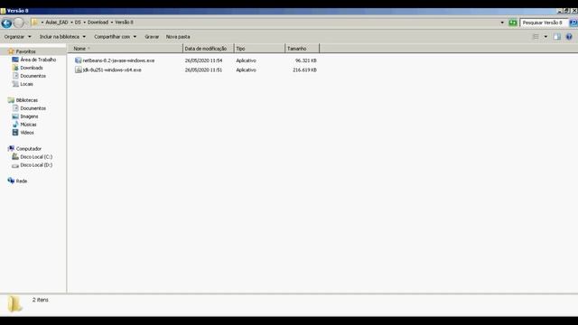Open the Organizar dropdown menu
Viewport: 578px width, 325px height.
[x=18, y=37]
